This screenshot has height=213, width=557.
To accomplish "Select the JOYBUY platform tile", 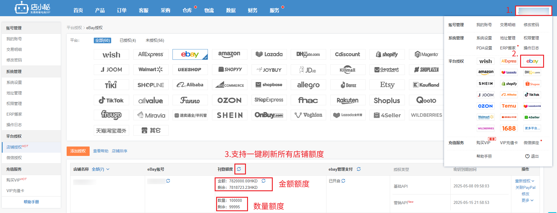I will [269, 70].
